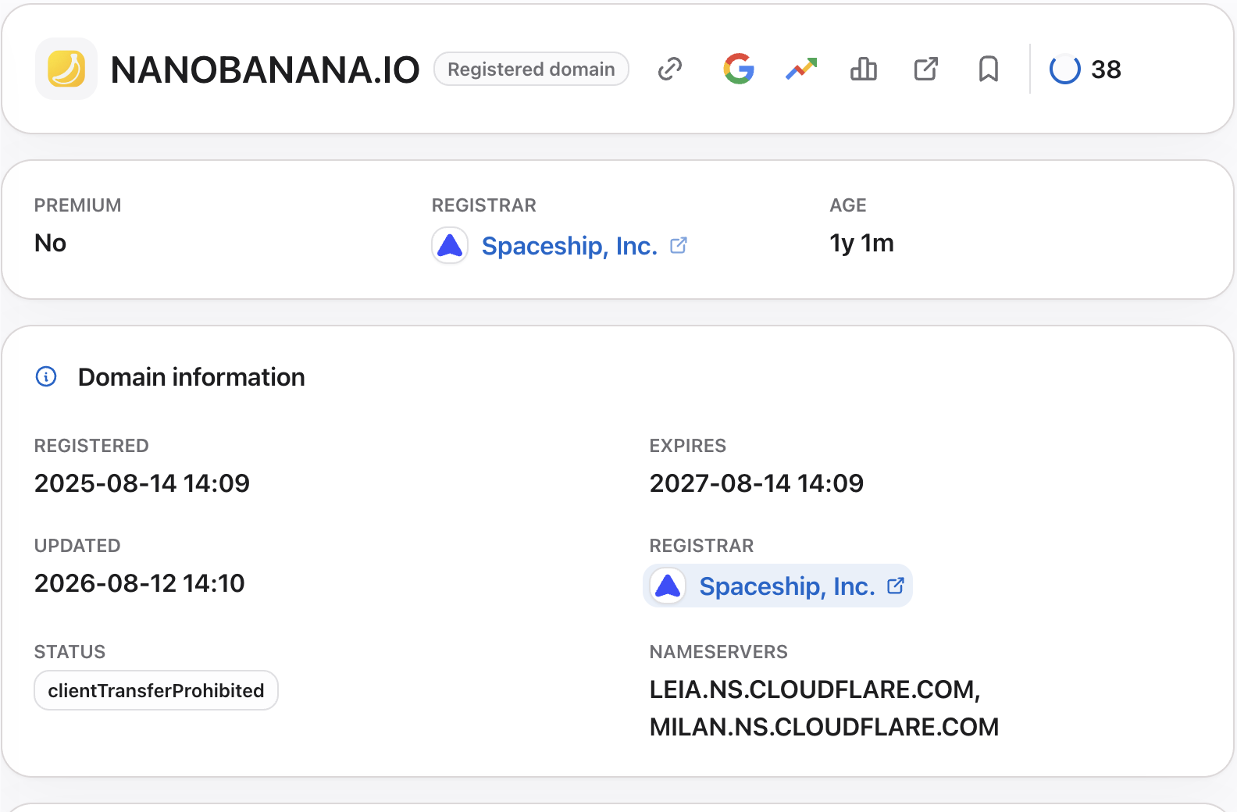The width and height of the screenshot is (1237, 812).
Task: Click the REGISTERED label
Action: coord(91,446)
